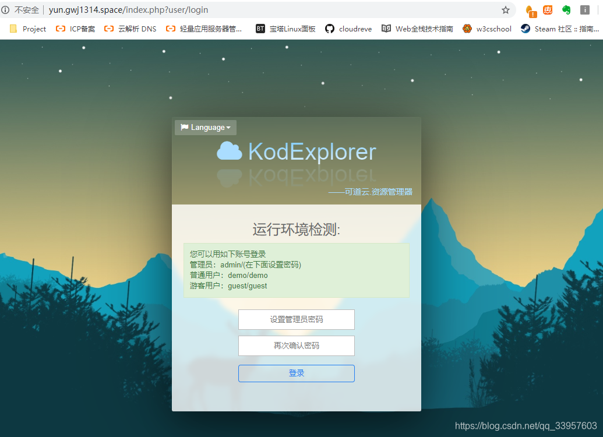Click the orange alert extension icon
Viewport: 603px width, 437px height.
point(531,10)
